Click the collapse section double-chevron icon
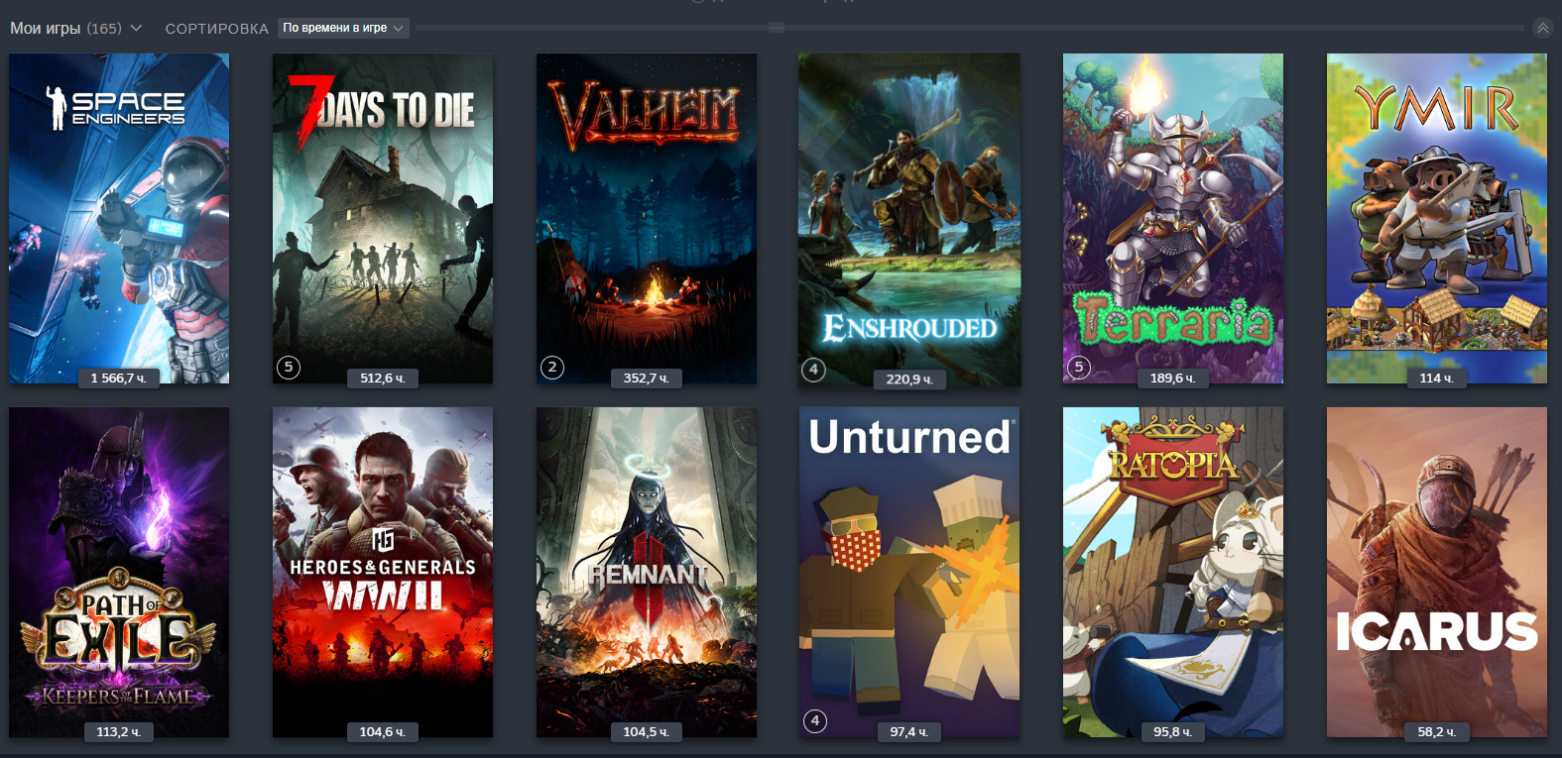 point(1542,28)
